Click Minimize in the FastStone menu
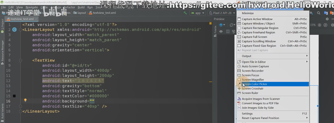Viewport: 334px width, 123px height. click(273, 13)
